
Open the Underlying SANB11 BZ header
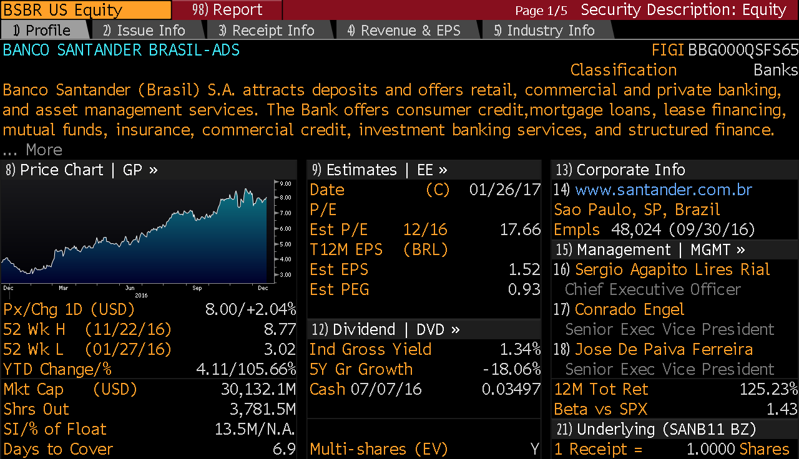pos(665,429)
